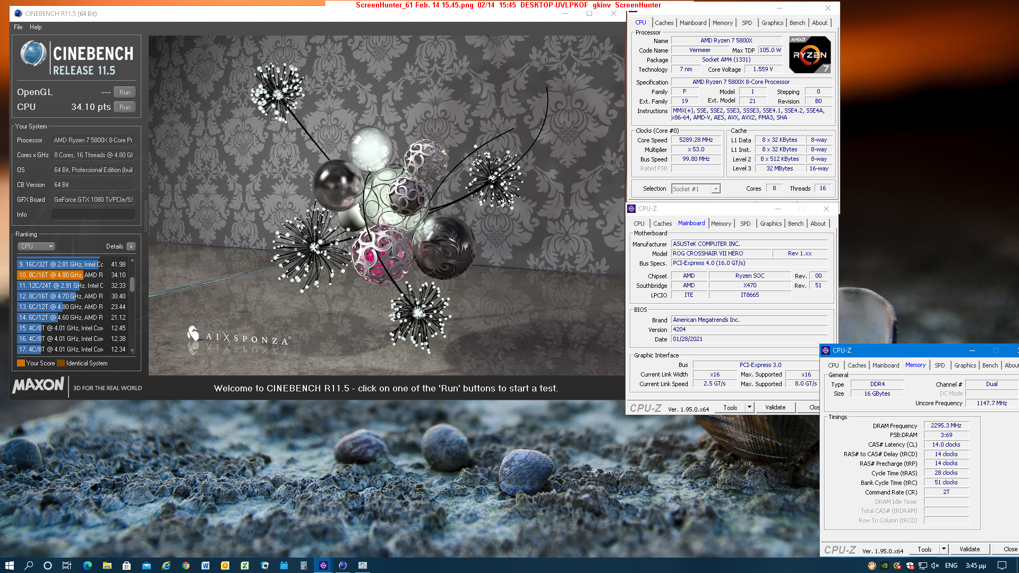Click the Info input field in Your System
This screenshot has width=1019, height=573.
tap(93, 215)
